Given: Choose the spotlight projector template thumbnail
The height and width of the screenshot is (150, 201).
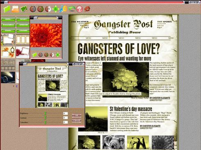Looking at the screenshot, I should (x=8, y=77).
